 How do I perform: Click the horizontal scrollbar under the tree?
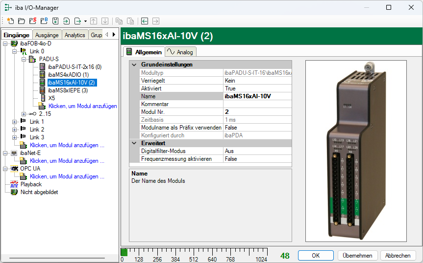tap(56, 257)
